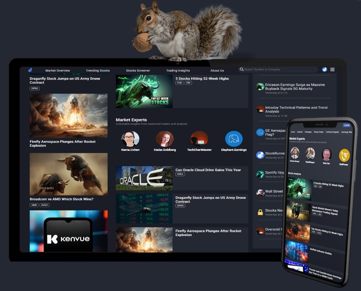Viewport: 361px width, 291px height.
Task: Click the round blue icon beside the search bar
Action: pos(325,70)
